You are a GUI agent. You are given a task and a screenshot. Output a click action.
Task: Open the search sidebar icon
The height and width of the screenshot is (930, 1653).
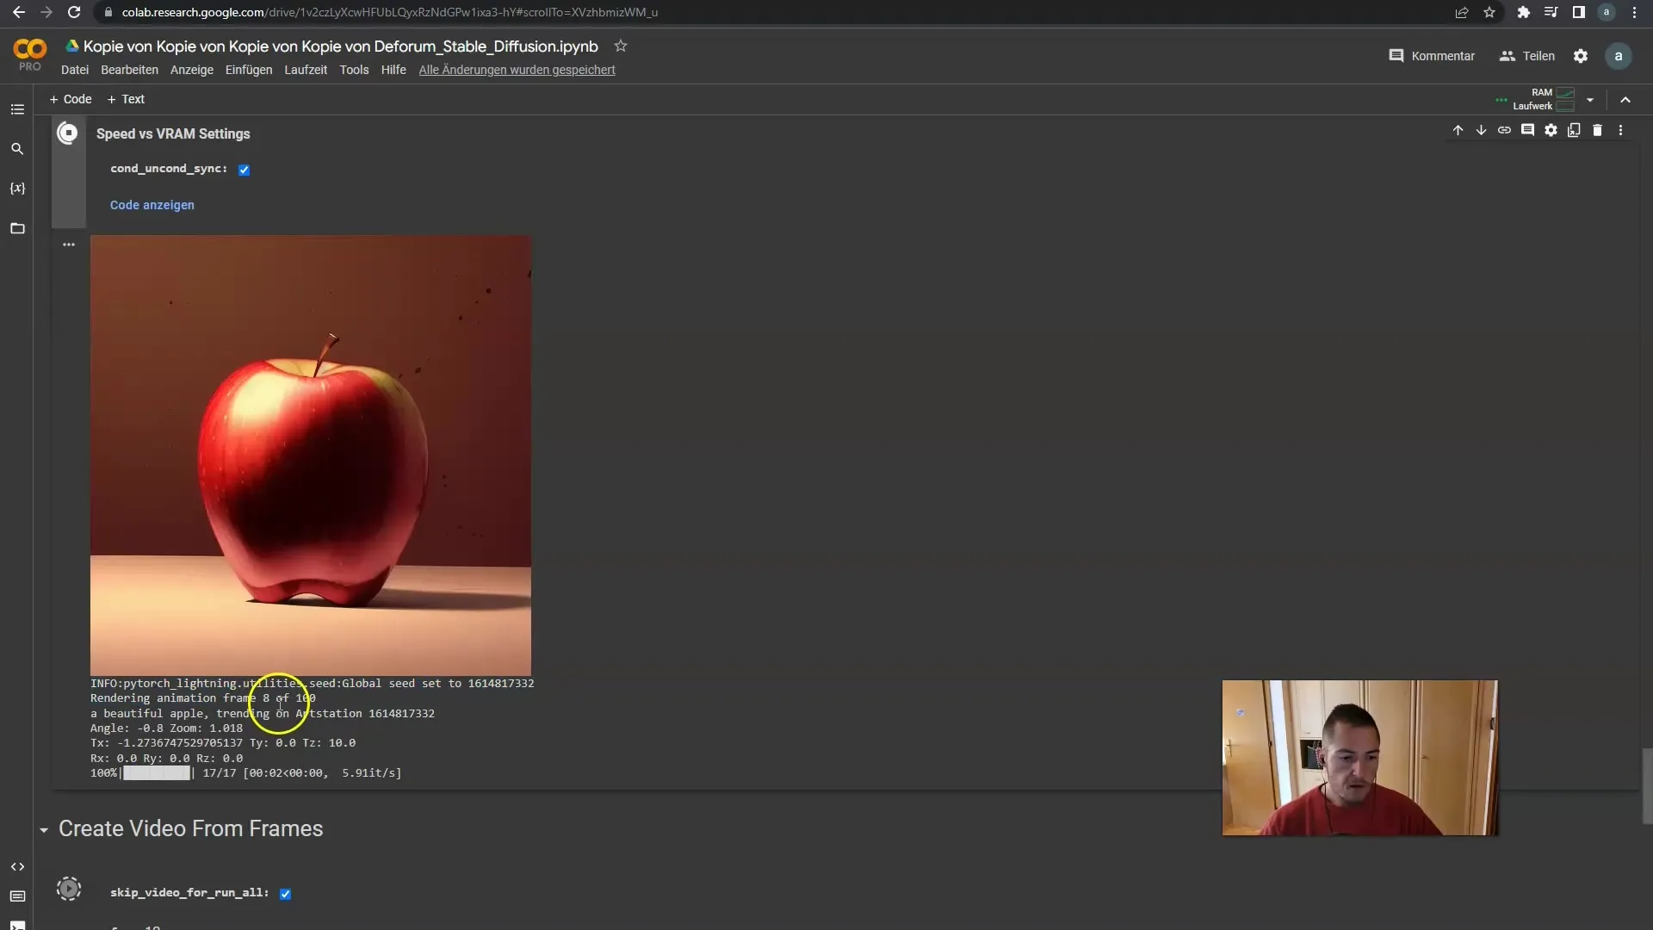(x=17, y=149)
